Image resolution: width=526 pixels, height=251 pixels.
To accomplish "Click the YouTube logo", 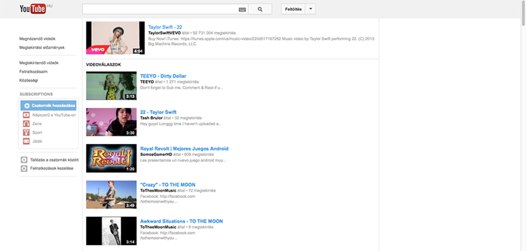I will (32, 9).
